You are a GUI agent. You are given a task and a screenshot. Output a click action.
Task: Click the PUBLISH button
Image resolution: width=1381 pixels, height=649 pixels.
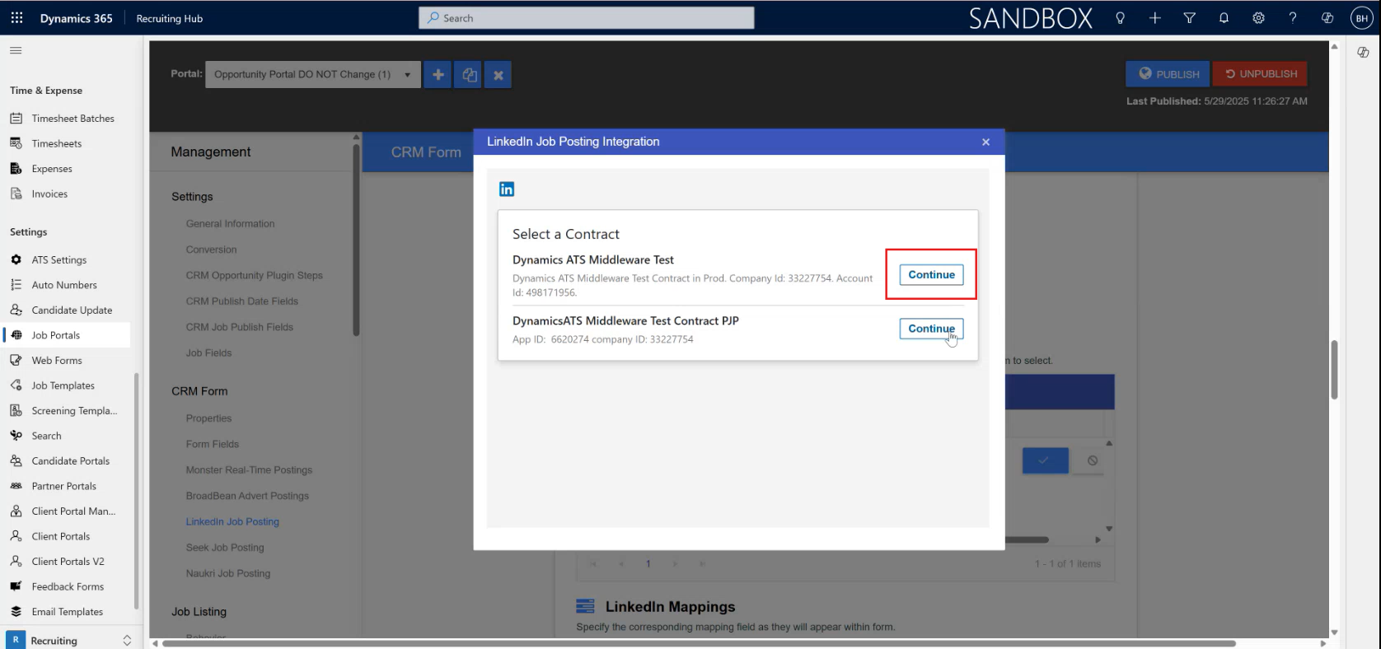click(1168, 74)
